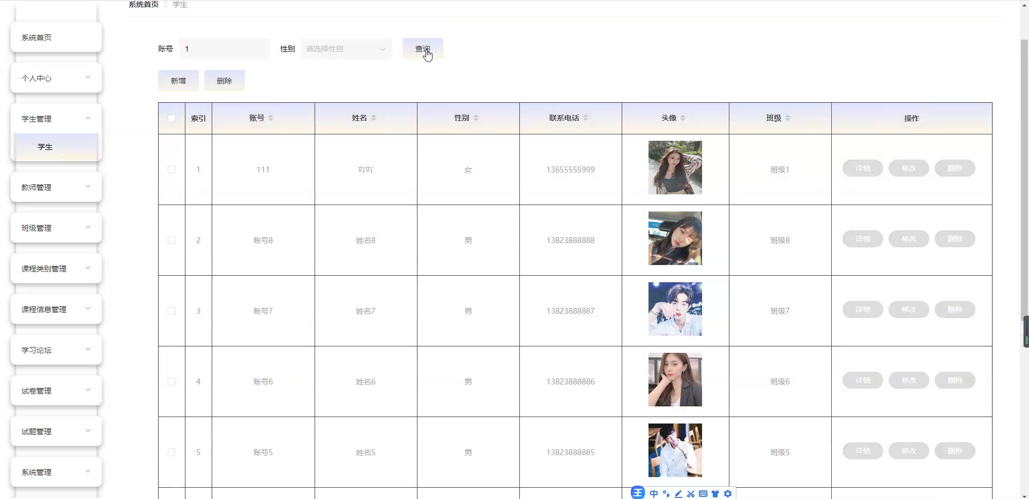
Task: Select the 学生 submenu item
Action: [x=56, y=147]
